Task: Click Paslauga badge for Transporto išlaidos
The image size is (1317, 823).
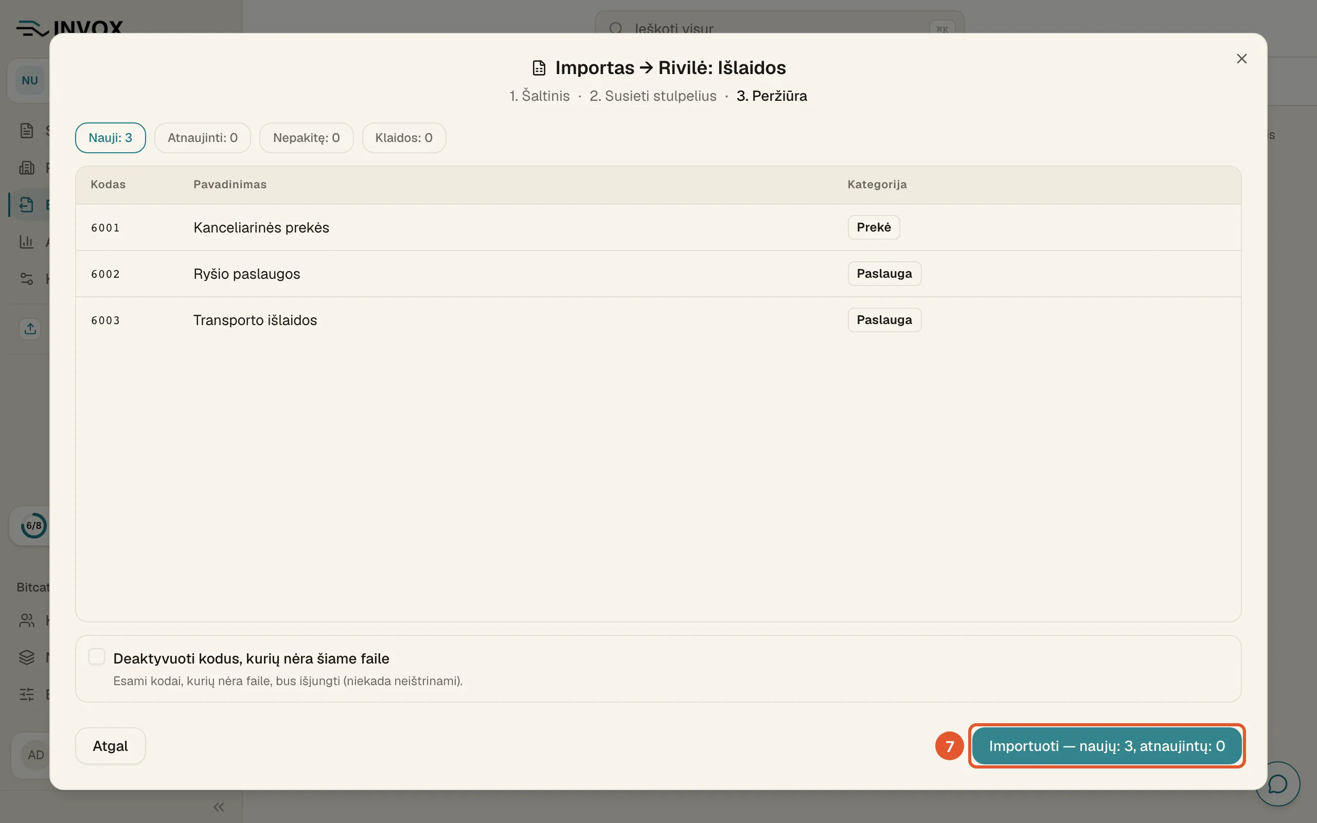Action: 884,320
